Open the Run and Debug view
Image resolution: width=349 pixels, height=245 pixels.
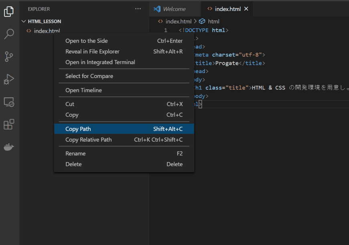pos(9,79)
